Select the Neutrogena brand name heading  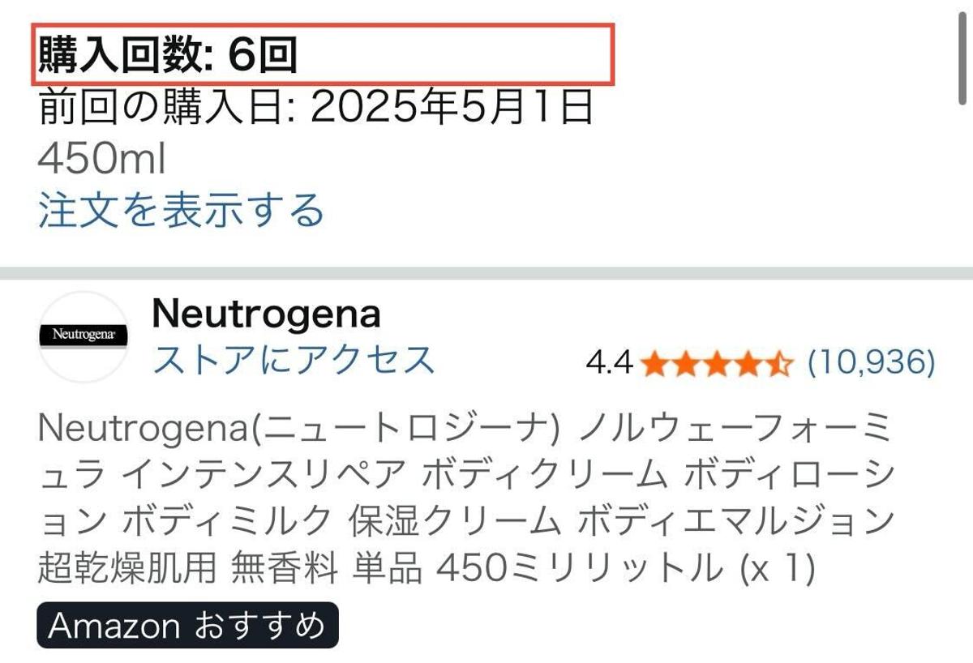click(266, 314)
